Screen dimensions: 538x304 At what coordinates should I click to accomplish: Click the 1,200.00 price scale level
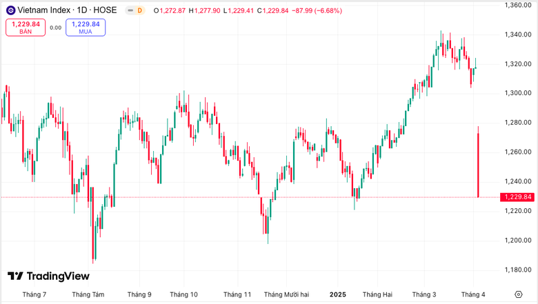[x=517, y=241]
